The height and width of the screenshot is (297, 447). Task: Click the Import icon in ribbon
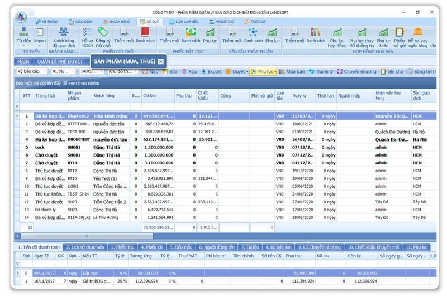pos(40,36)
